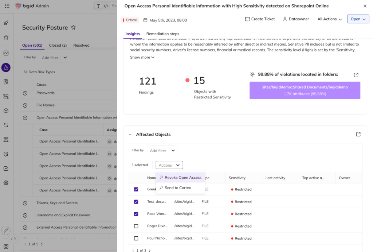Click the apps grid icon beside big-id logo
Screen dimensions: 373x252
click(7, 6)
